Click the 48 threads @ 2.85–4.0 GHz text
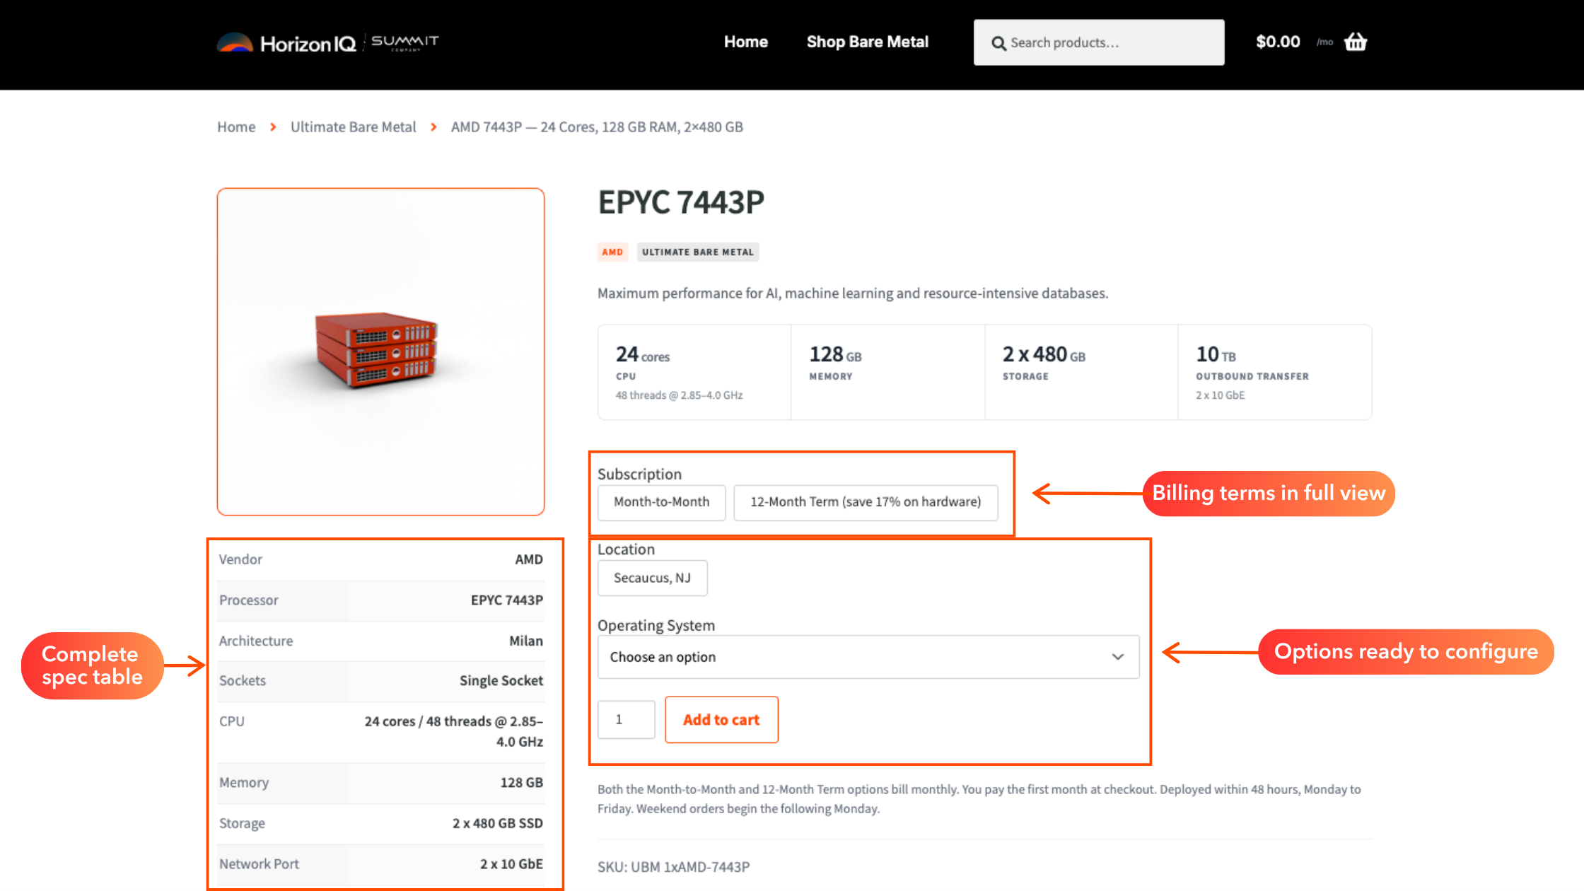 coord(679,395)
